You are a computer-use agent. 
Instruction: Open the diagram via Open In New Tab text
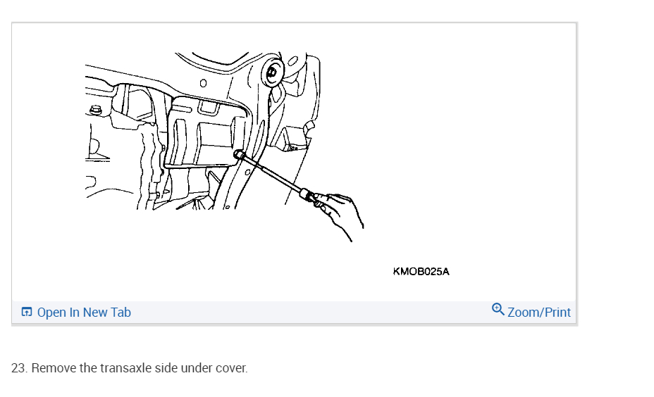tap(84, 312)
